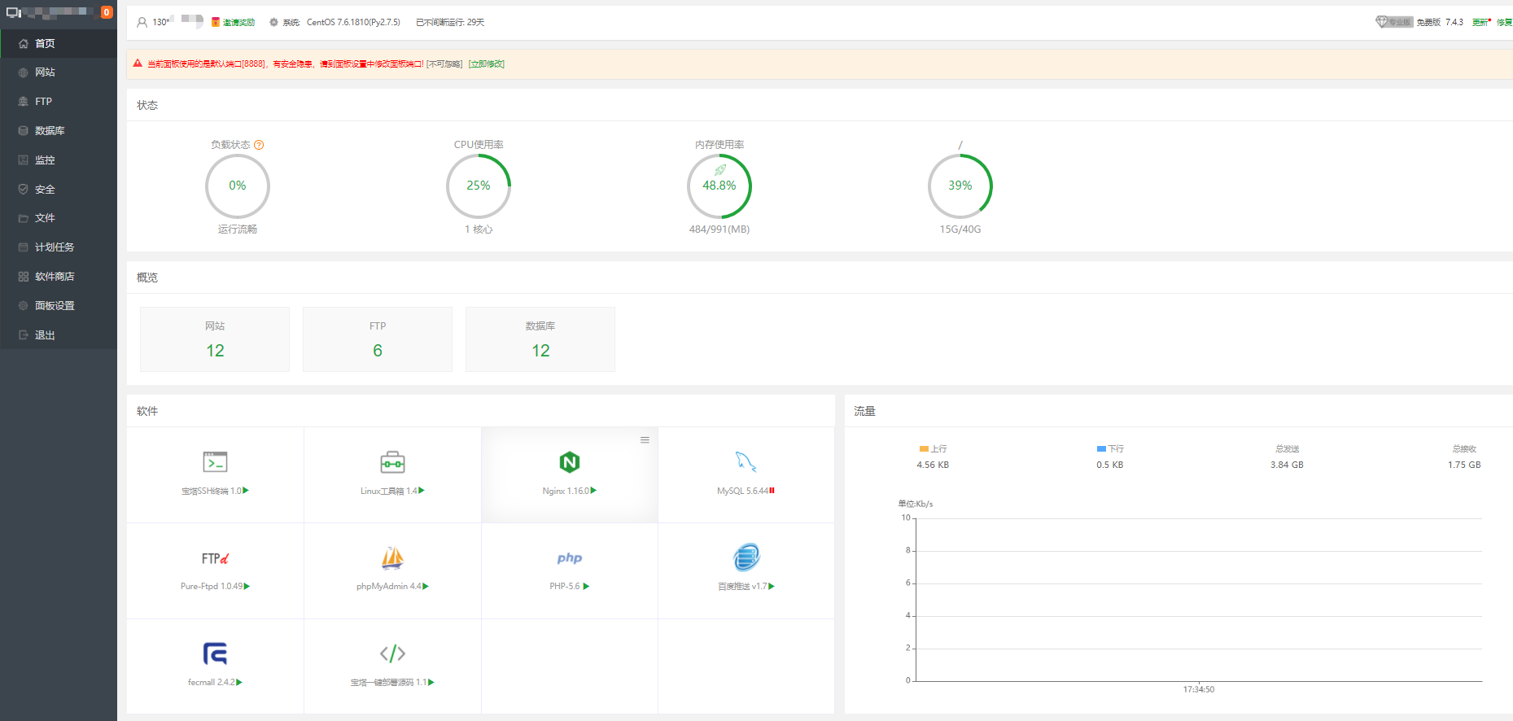This screenshot has width=1513, height=721.
Task: Click the 总接收 1.75 GB value
Action: coord(1464,465)
